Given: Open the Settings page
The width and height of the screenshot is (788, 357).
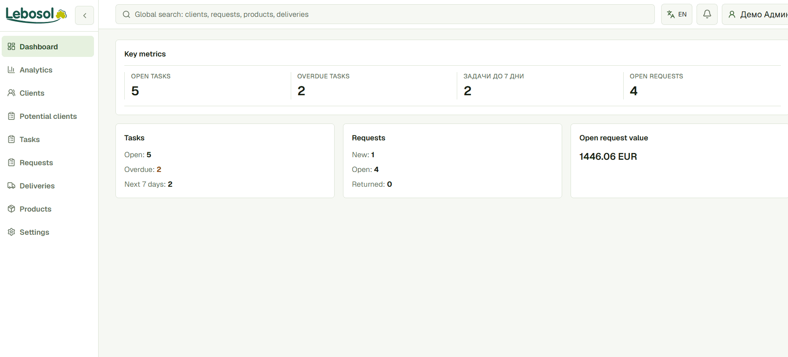Looking at the screenshot, I should [48, 232].
